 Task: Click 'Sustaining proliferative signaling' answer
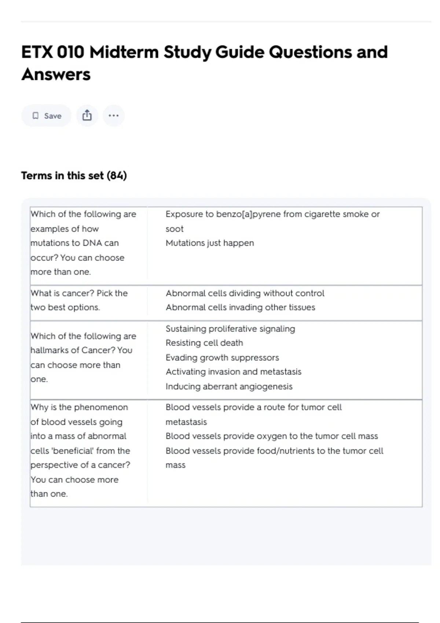(230, 329)
